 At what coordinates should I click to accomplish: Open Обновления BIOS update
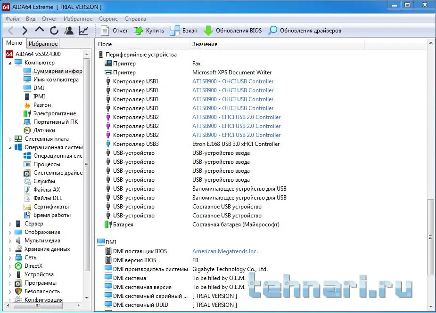pos(232,31)
